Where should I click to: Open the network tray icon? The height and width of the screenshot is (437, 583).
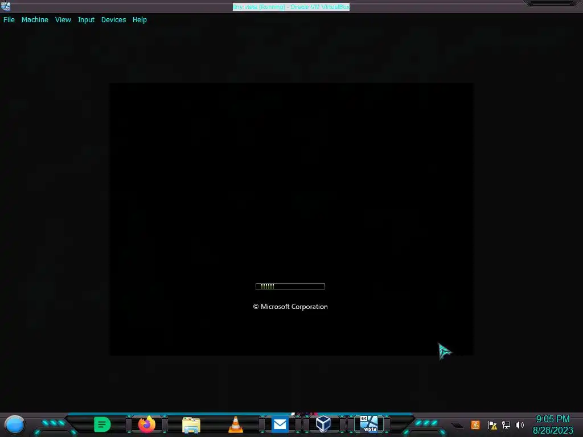click(506, 424)
